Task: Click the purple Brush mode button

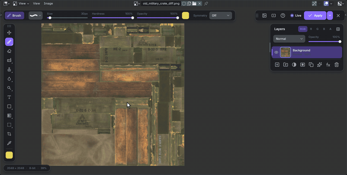Action: [14, 15]
